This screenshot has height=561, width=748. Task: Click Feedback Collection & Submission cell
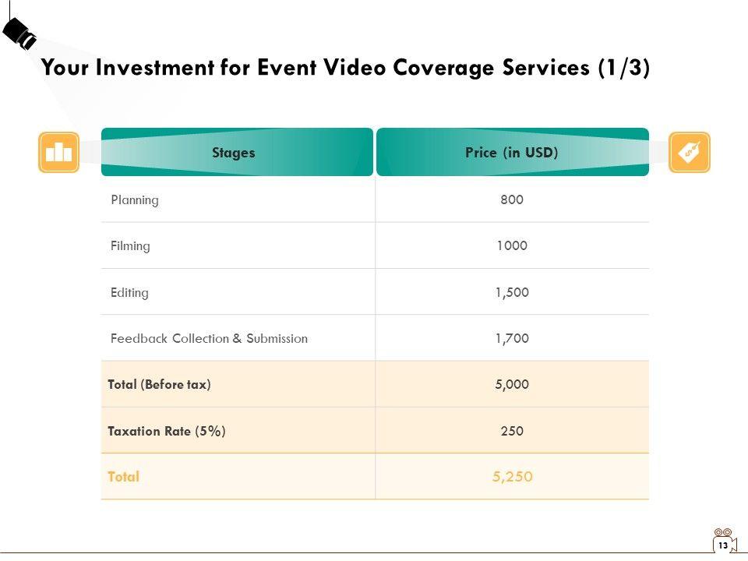(x=209, y=339)
